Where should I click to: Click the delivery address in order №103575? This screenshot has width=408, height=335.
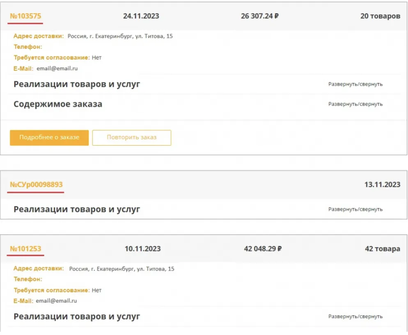point(120,36)
